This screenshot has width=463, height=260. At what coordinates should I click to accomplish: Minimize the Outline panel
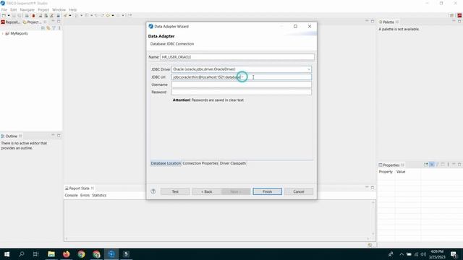tap(53, 135)
